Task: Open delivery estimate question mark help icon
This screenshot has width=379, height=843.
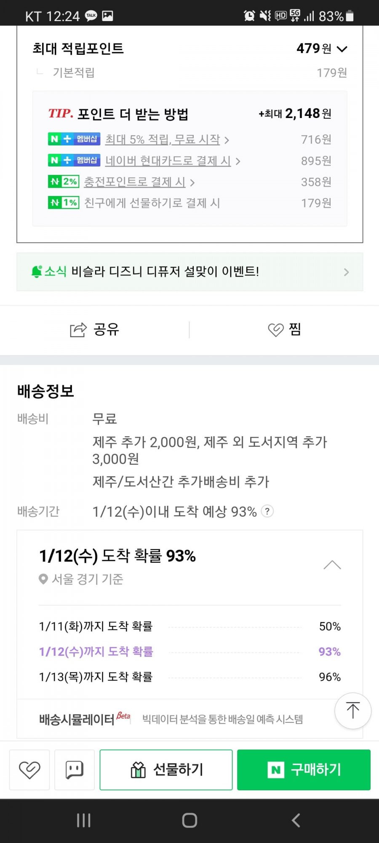Action: pyautogui.click(x=267, y=511)
